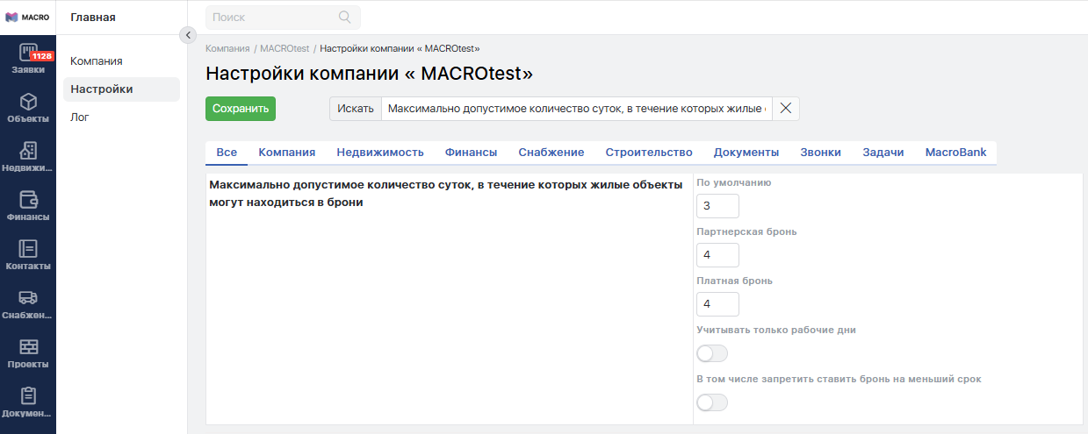1088x434 pixels.
Task: Click the MACRO logo
Action: click(x=27, y=17)
